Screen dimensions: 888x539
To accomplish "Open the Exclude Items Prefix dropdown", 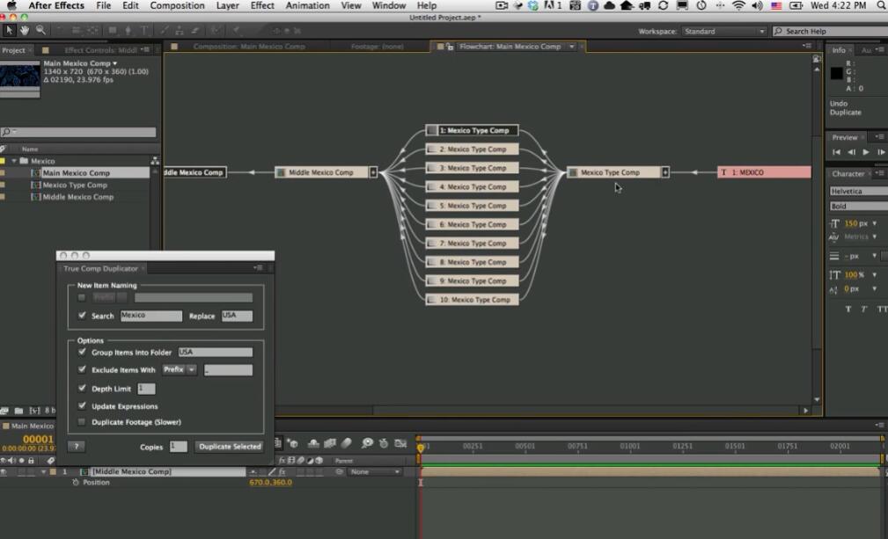I will point(179,369).
